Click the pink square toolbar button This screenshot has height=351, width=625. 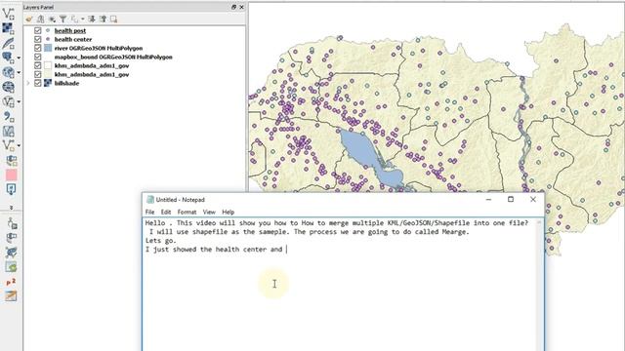(11, 175)
